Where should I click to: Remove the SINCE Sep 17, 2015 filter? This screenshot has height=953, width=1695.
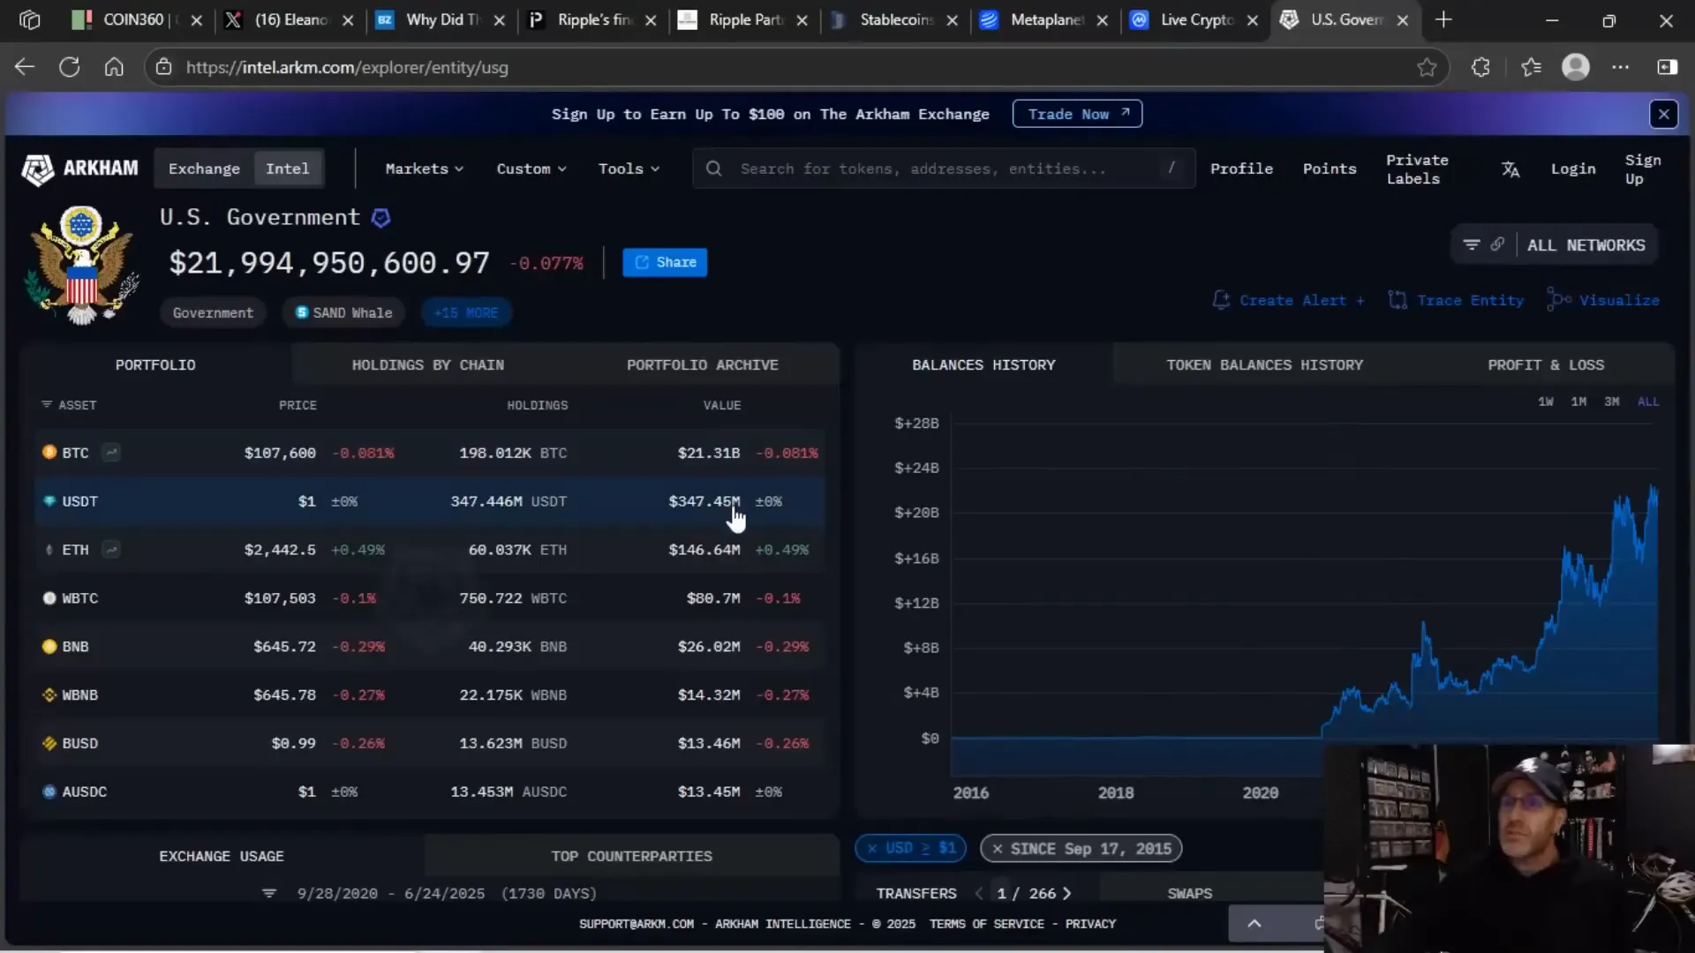tap(998, 848)
